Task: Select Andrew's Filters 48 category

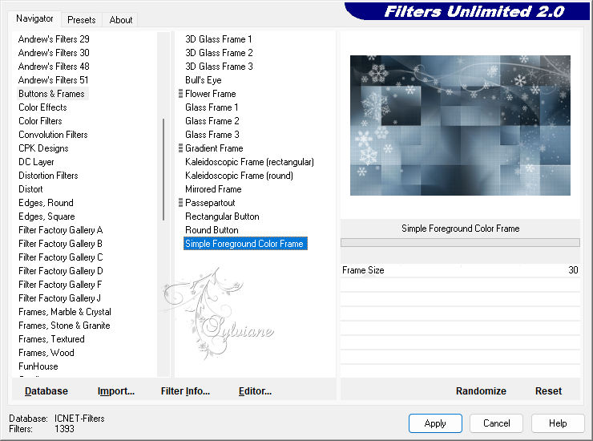Action: click(x=54, y=67)
